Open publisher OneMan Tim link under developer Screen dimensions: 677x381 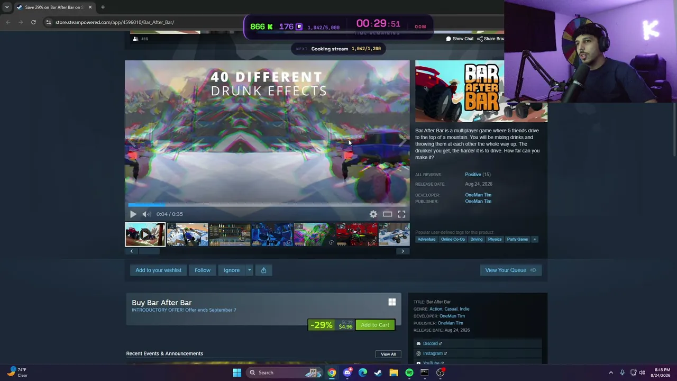pos(478,202)
